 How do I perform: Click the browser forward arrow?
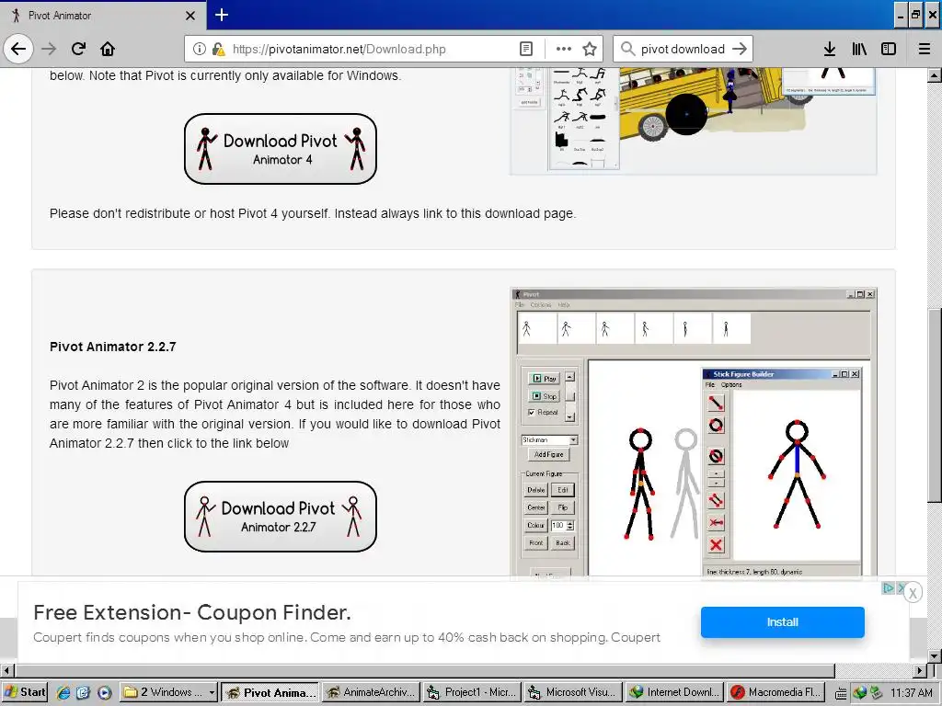point(49,49)
